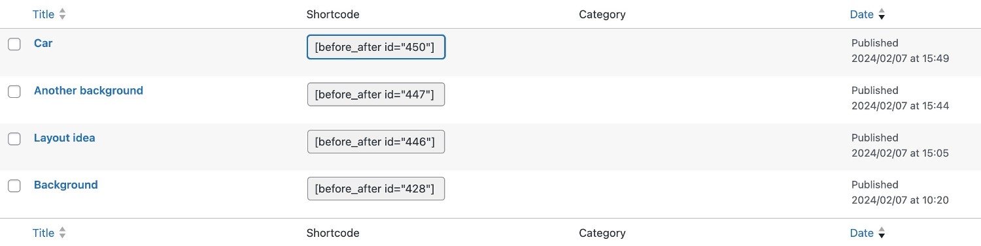Select shortcode field with id 446
The height and width of the screenshot is (246, 981).
376,142
